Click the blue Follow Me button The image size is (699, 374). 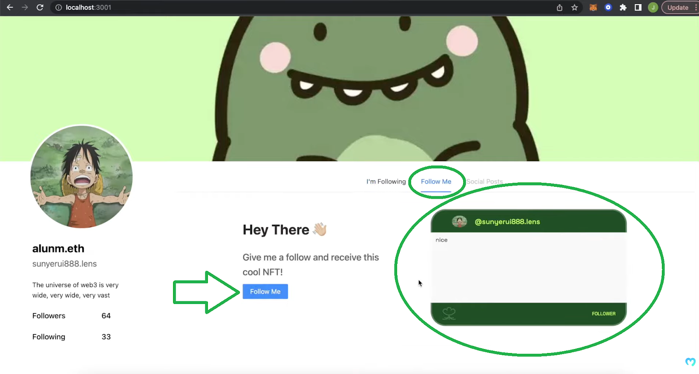click(265, 291)
